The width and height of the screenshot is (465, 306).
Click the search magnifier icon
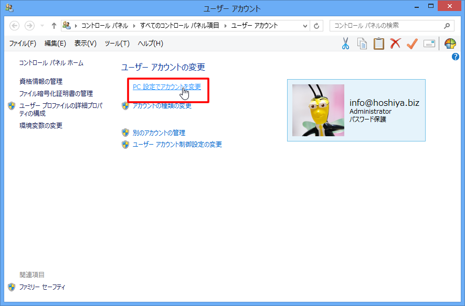click(x=447, y=26)
